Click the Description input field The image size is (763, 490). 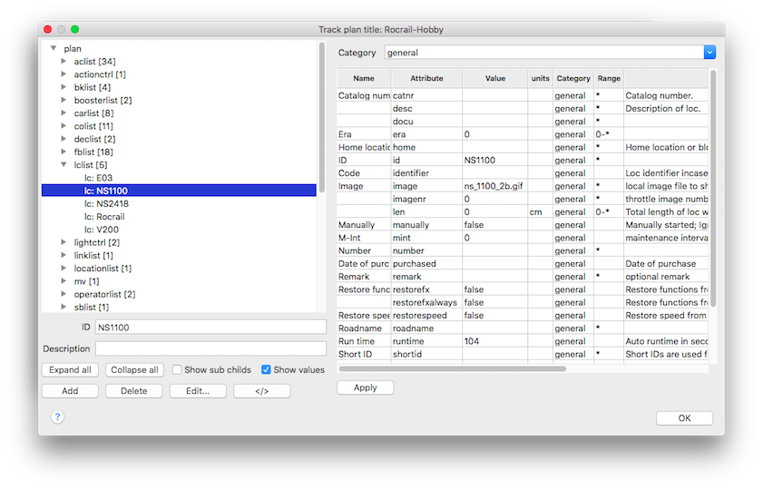[210, 348]
